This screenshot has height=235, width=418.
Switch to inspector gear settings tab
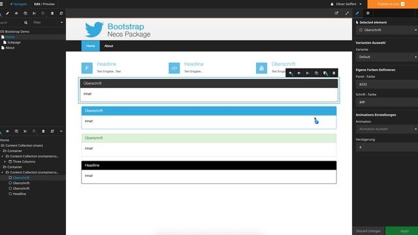tap(368, 13)
